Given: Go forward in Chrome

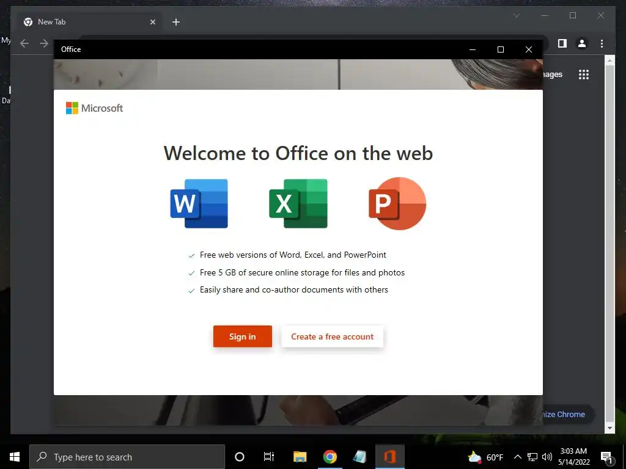Looking at the screenshot, I should coord(44,43).
